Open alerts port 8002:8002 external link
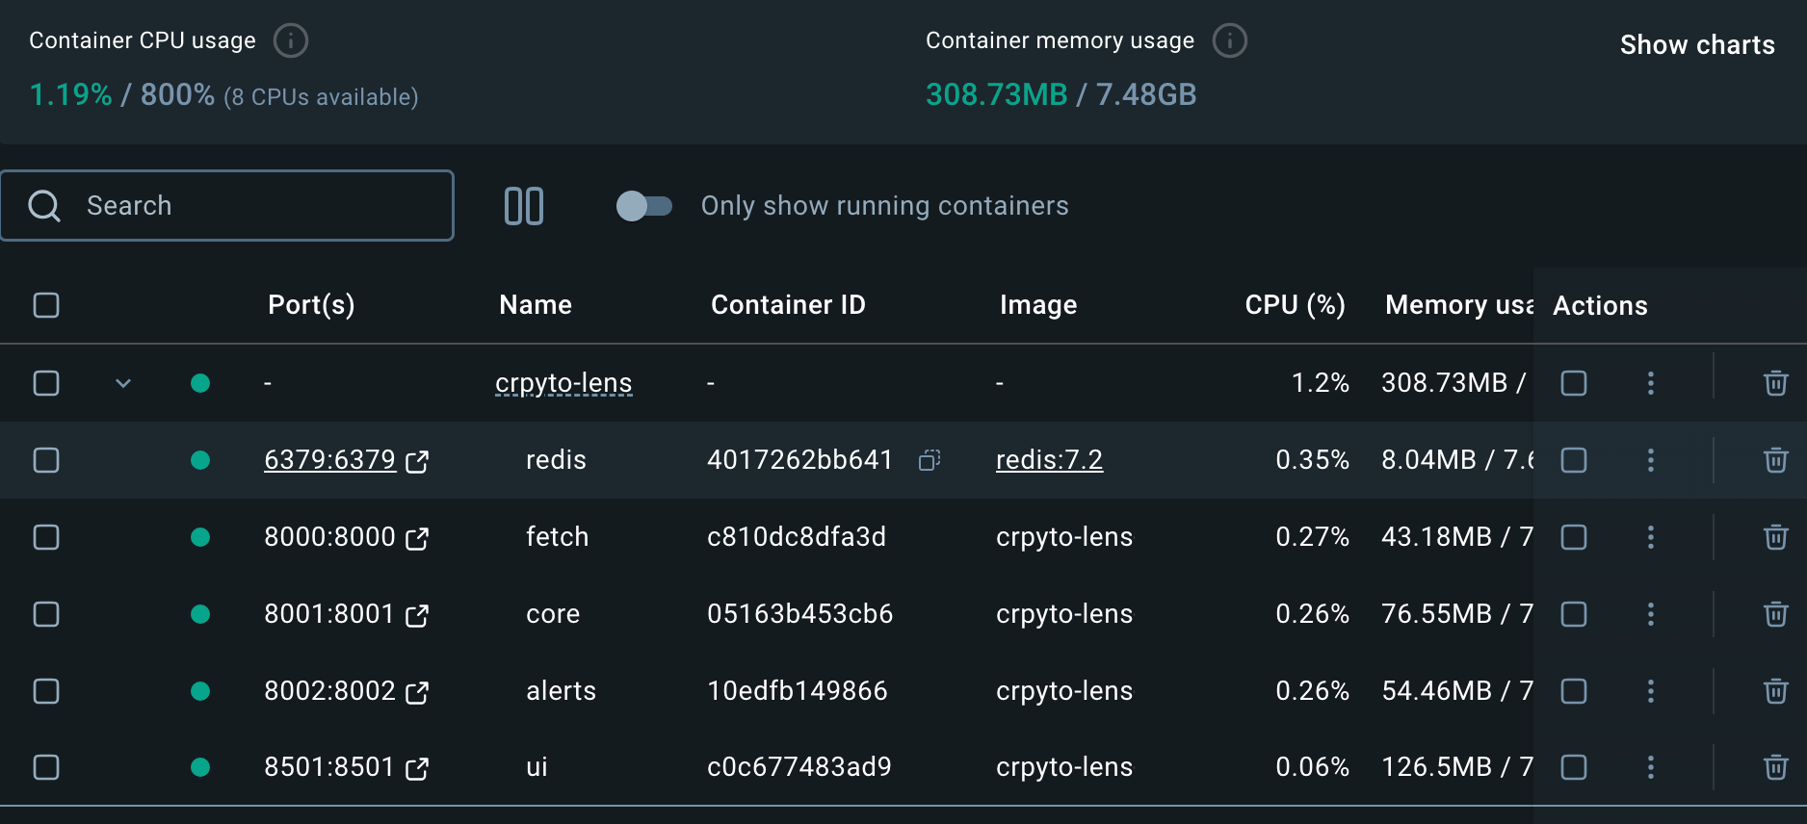The height and width of the screenshot is (824, 1807). (417, 692)
